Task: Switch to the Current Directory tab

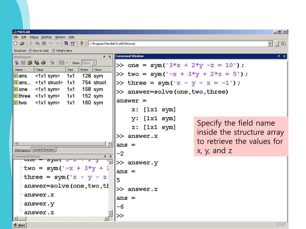Action: 44,150
